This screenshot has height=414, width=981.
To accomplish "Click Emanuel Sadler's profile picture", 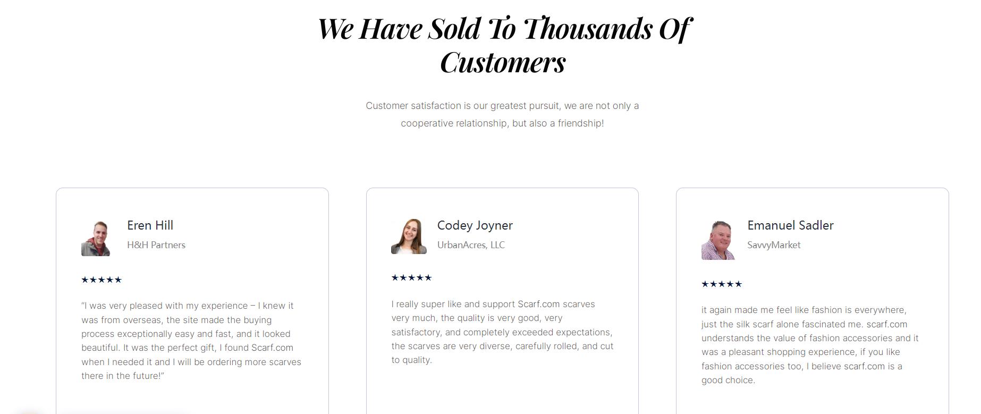I will pyautogui.click(x=718, y=240).
